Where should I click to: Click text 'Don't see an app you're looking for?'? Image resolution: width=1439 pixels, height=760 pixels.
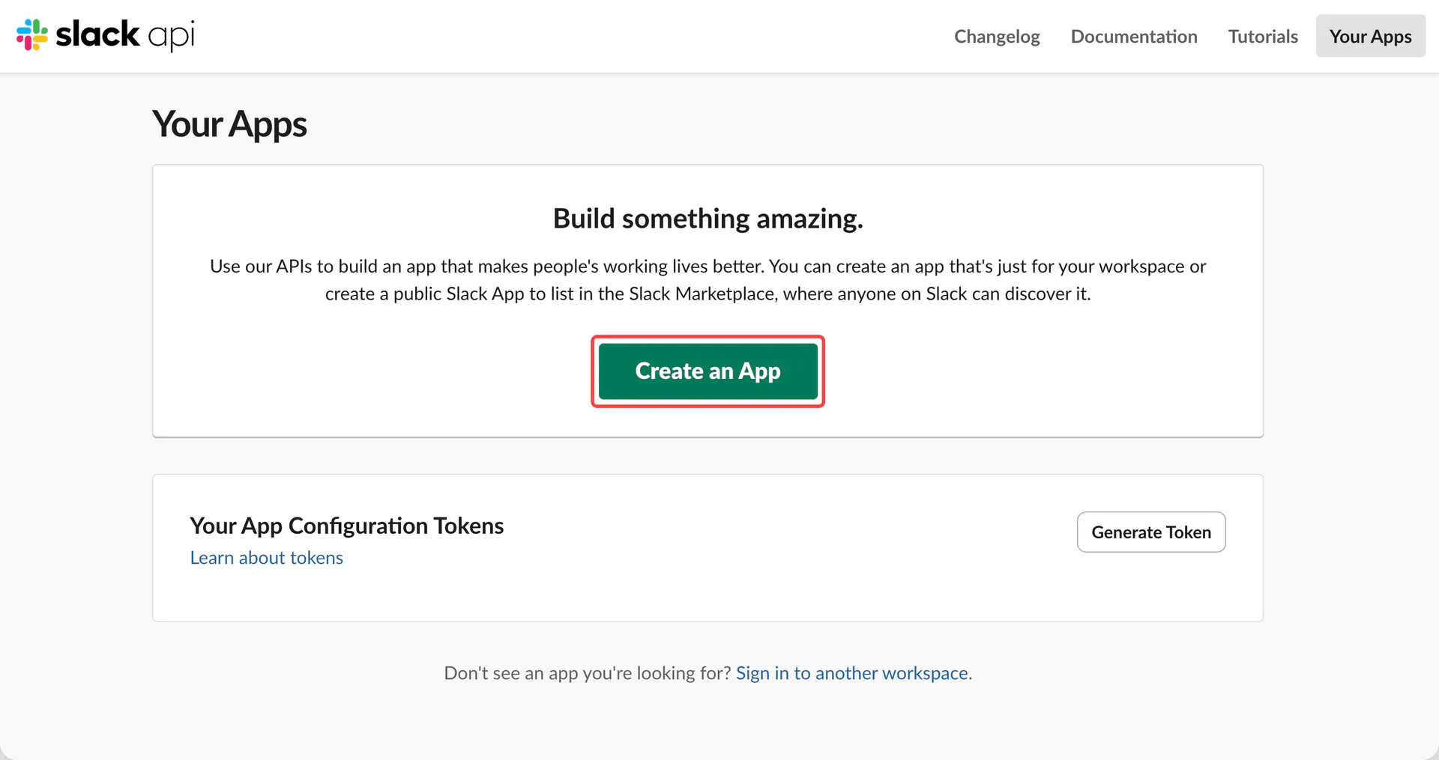[588, 673]
